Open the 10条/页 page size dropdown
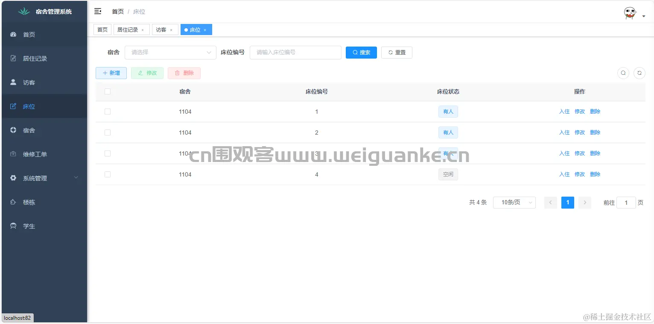The height and width of the screenshot is (324, 654). [514, 203]
